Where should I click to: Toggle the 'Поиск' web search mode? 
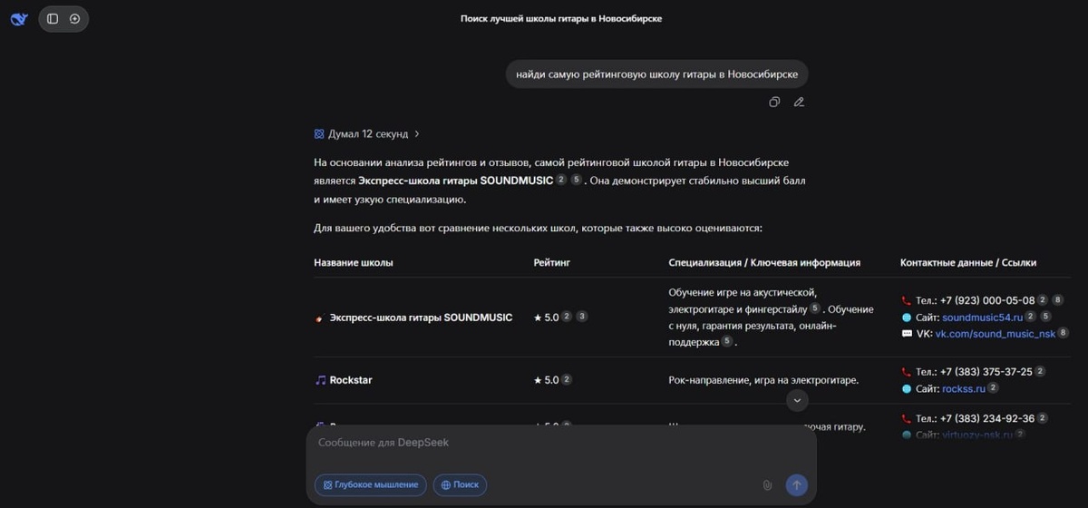[460, 485]
